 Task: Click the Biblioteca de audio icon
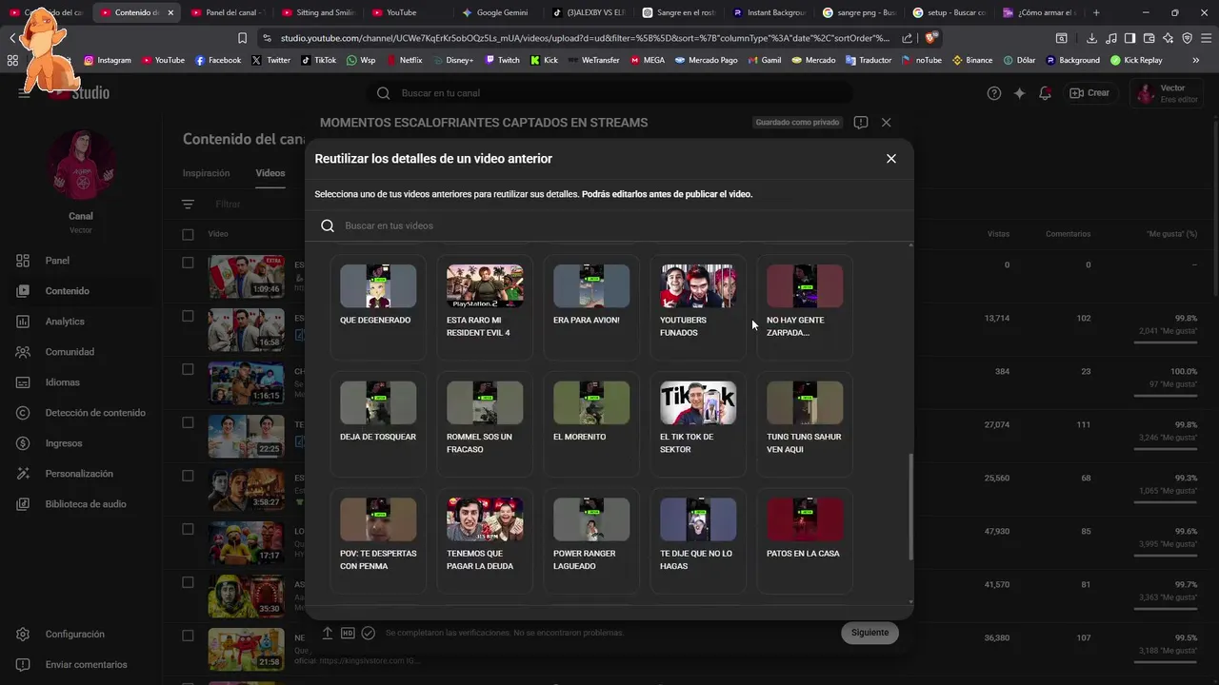23,504
